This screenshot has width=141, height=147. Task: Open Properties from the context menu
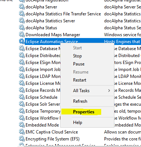(84, 112)
